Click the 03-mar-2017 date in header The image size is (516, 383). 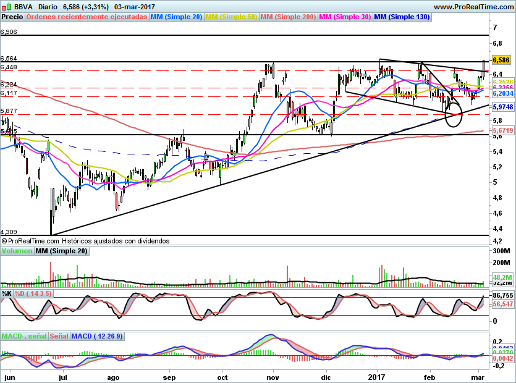point(135,7)
